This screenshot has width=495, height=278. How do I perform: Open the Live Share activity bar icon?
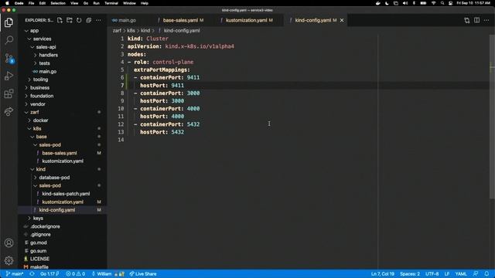pos(9,111)
